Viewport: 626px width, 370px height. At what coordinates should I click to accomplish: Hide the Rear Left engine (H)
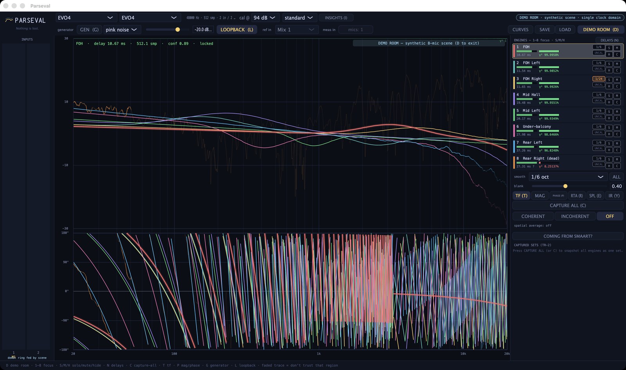609,150
